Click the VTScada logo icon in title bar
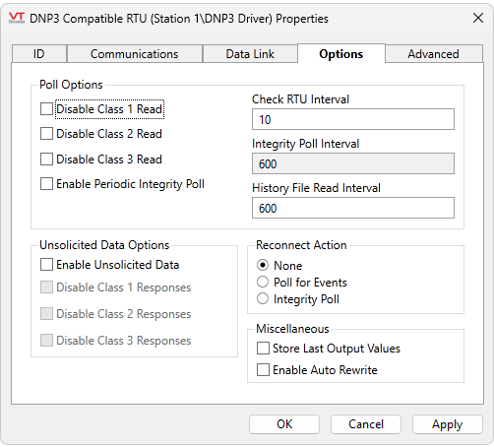 (17, 18)
